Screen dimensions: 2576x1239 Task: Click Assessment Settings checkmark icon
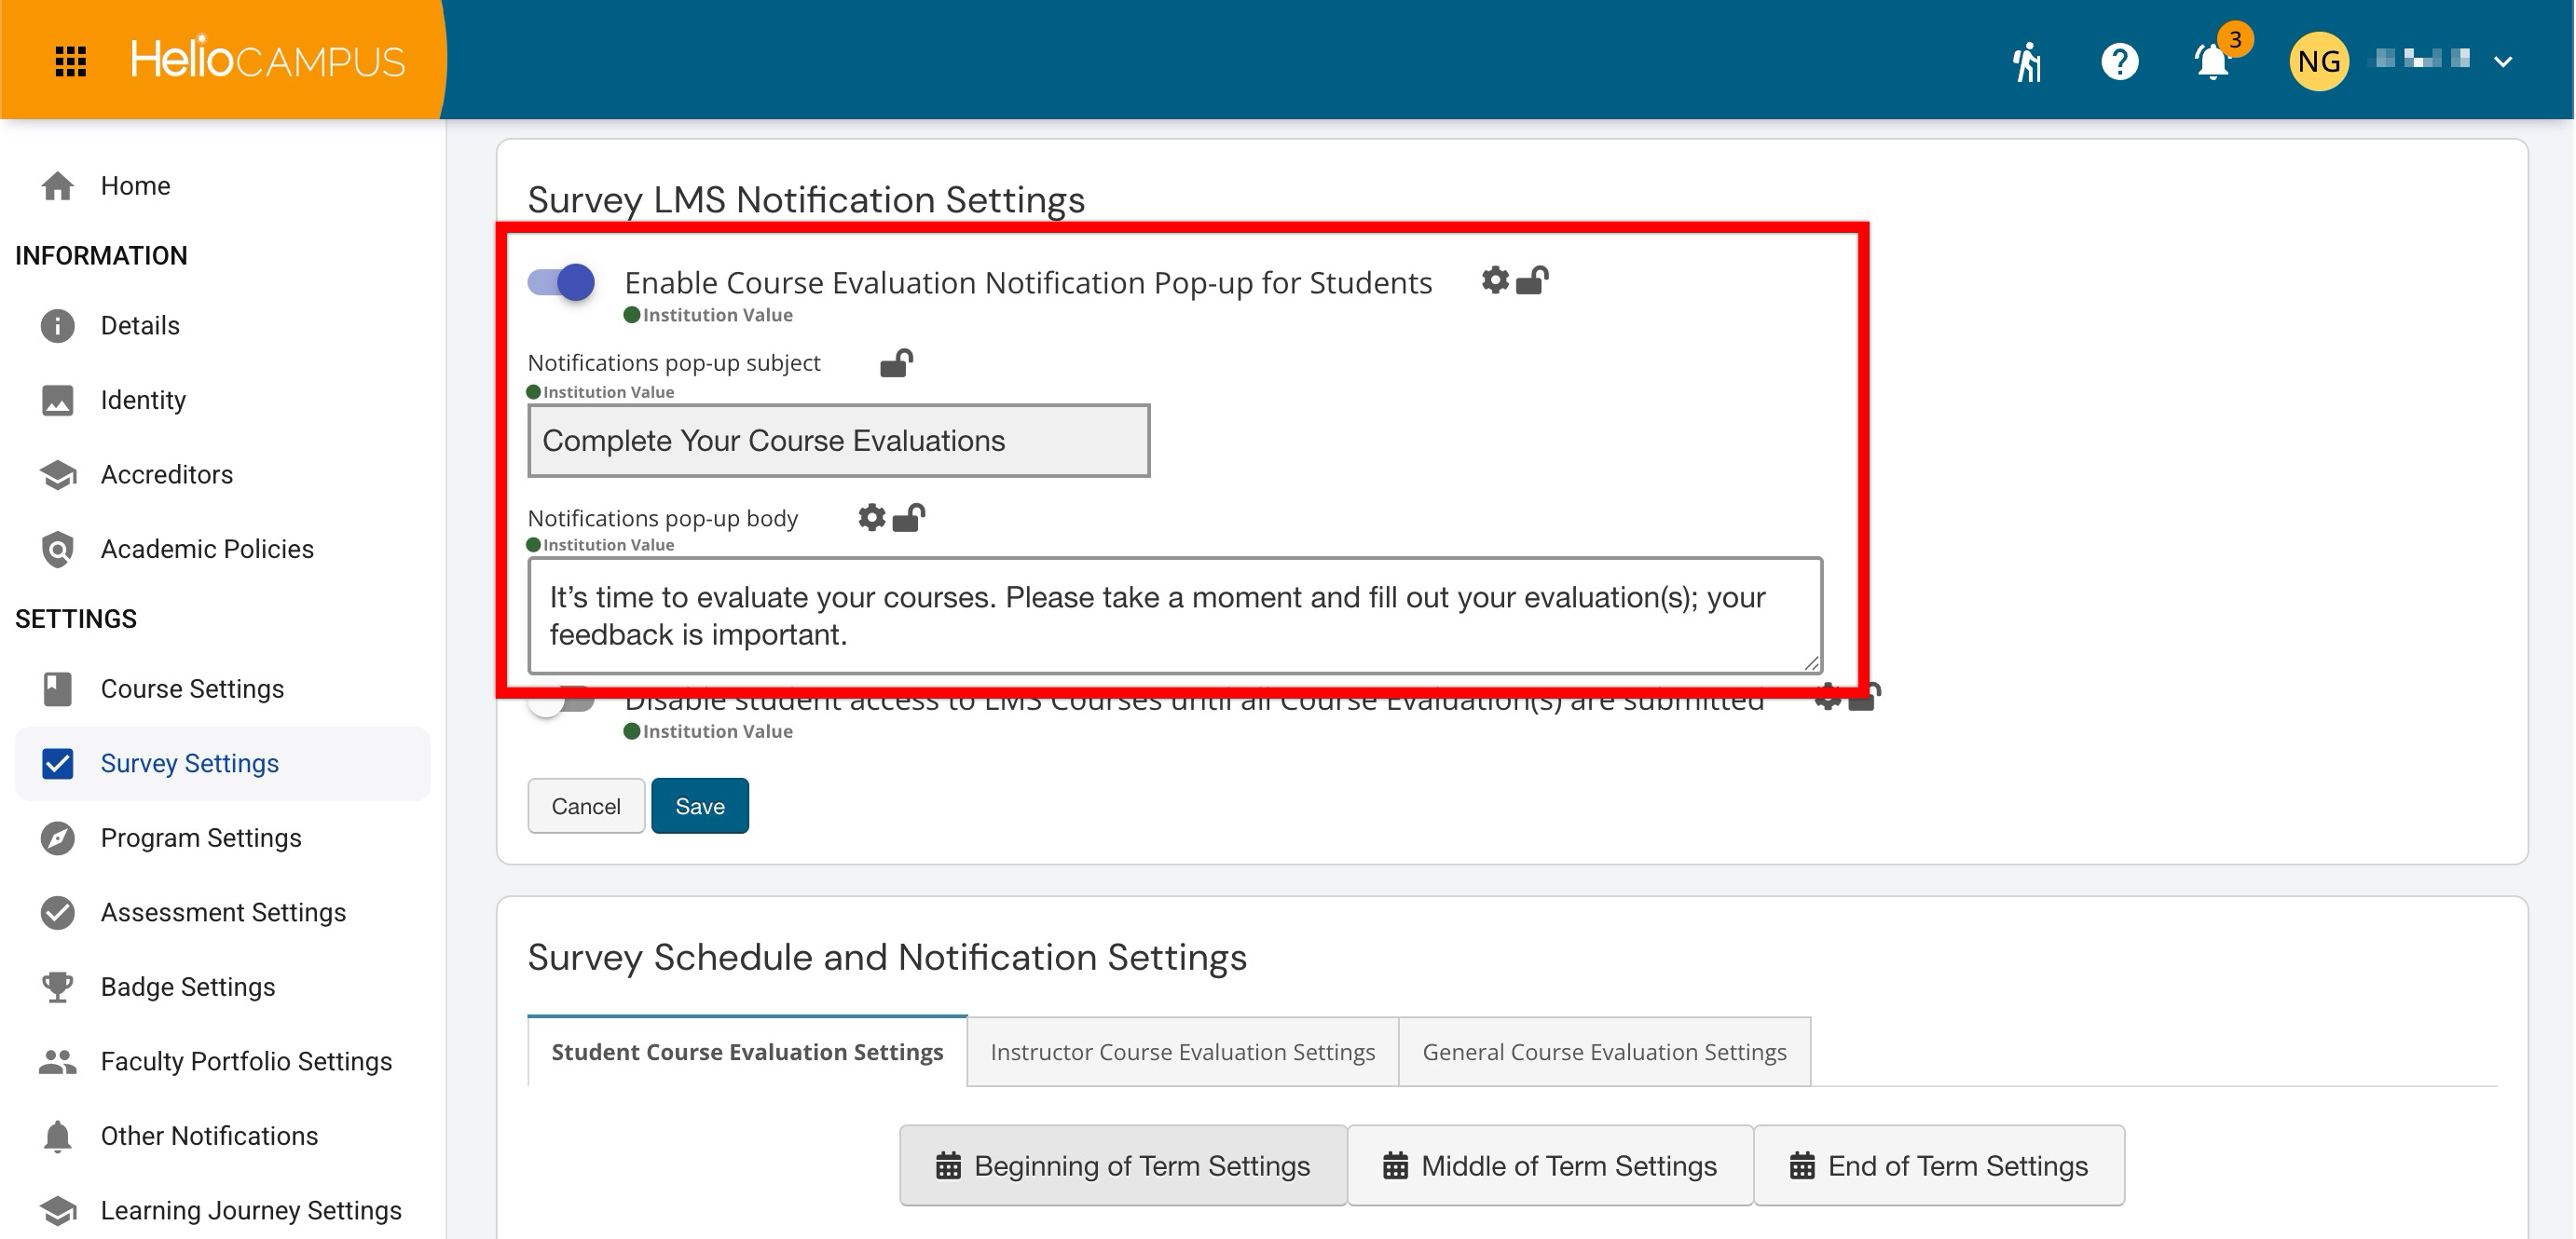pyautogui.click(x=58, y=912)
